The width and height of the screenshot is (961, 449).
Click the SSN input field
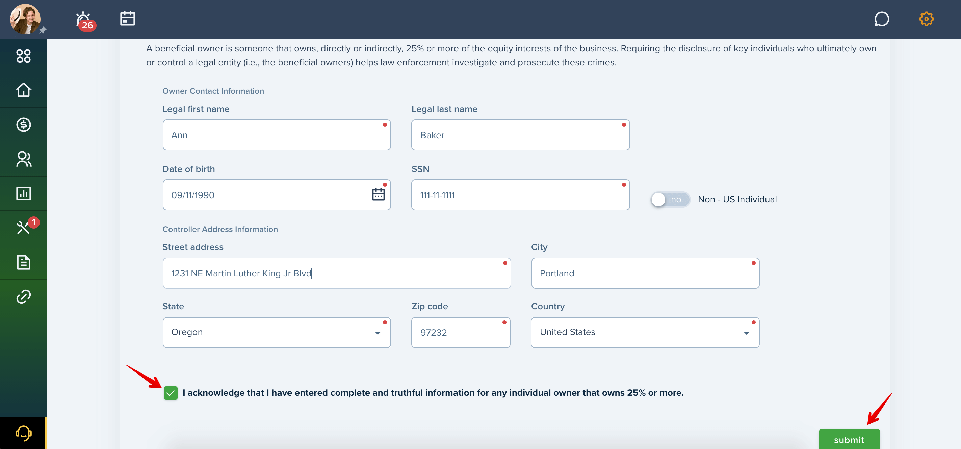coord(520,195)
